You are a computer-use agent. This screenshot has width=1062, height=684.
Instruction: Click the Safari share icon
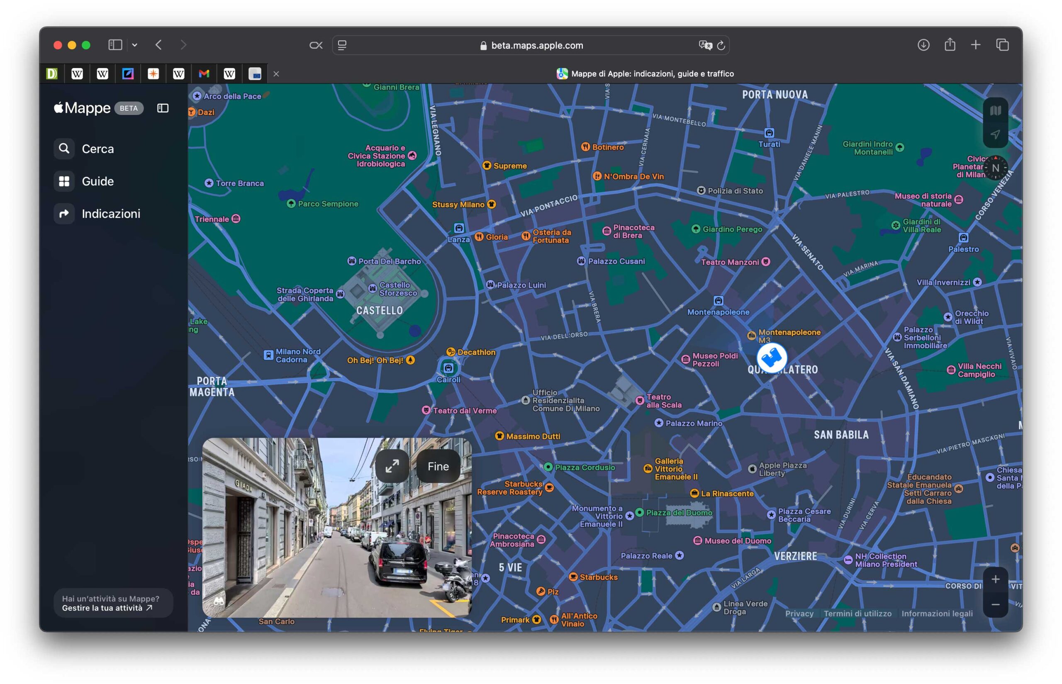pos(949,45)
